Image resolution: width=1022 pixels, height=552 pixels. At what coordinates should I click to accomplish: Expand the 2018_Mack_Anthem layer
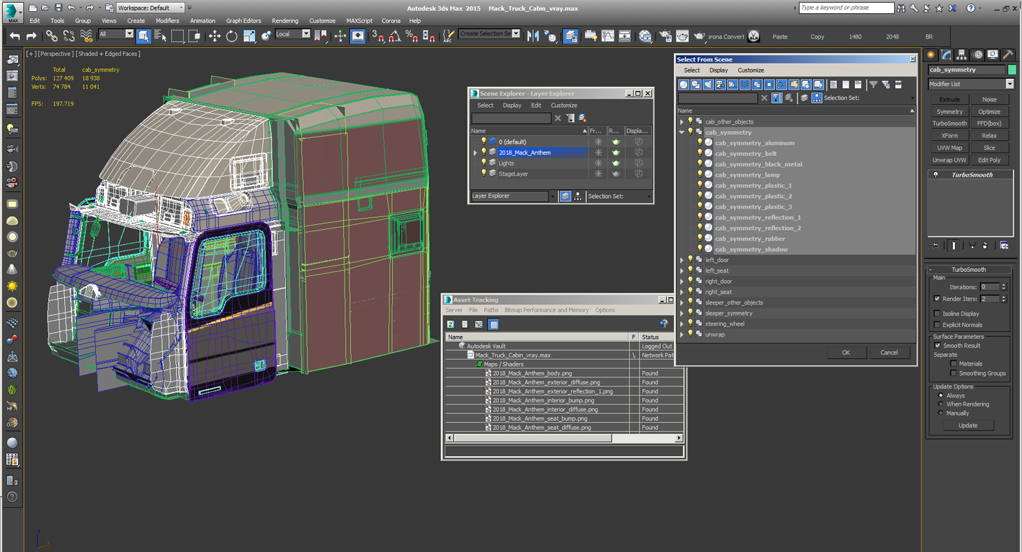tap(475, 152)
